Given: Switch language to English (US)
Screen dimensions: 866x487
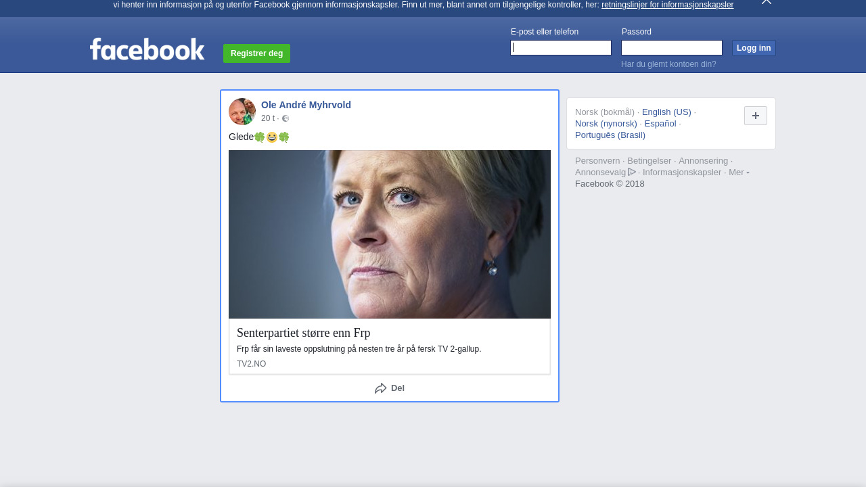Looking at the screenshot, I should tap(666, 112).
